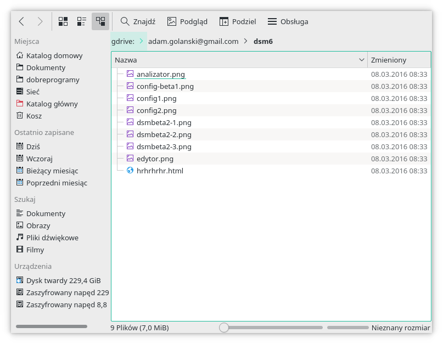Search Obrazy images
The height and width of the screenshot is (344, 443).
33,226
